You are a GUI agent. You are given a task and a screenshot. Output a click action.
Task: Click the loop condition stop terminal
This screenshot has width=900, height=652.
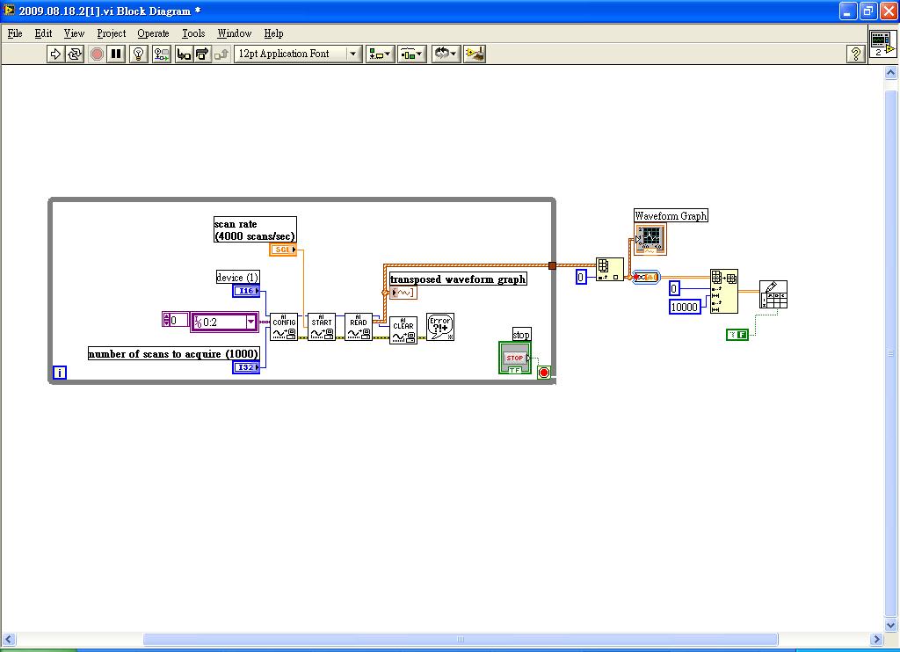click(x=543, y=373)
